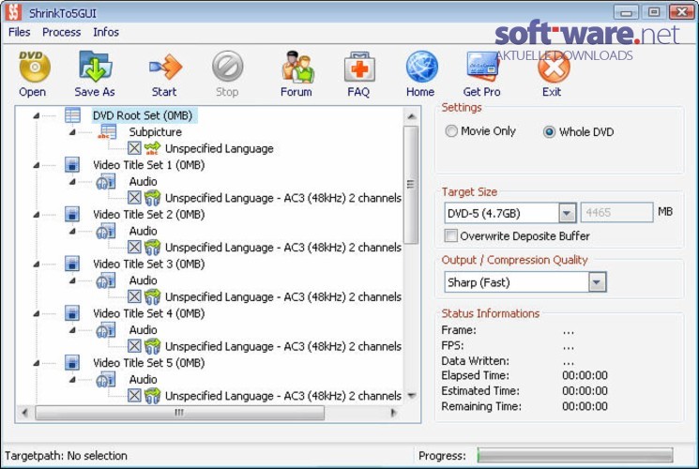This screenshot has height=469, width=699.
Task: Collapse the Video Title Set 5 node
Action: 37,363
